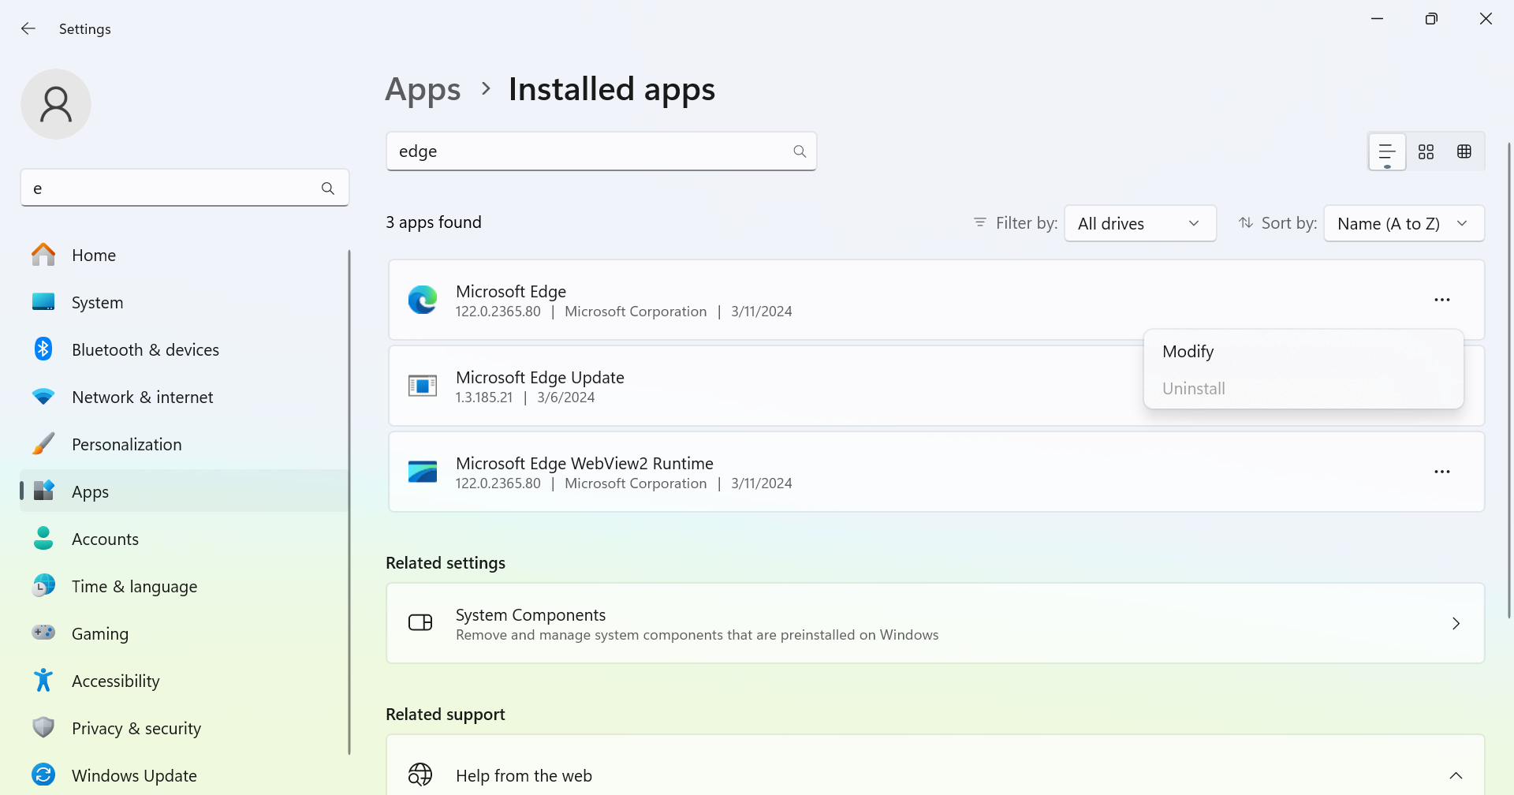Focus the installed apps search field containing edge

click(x=601, y=151)
